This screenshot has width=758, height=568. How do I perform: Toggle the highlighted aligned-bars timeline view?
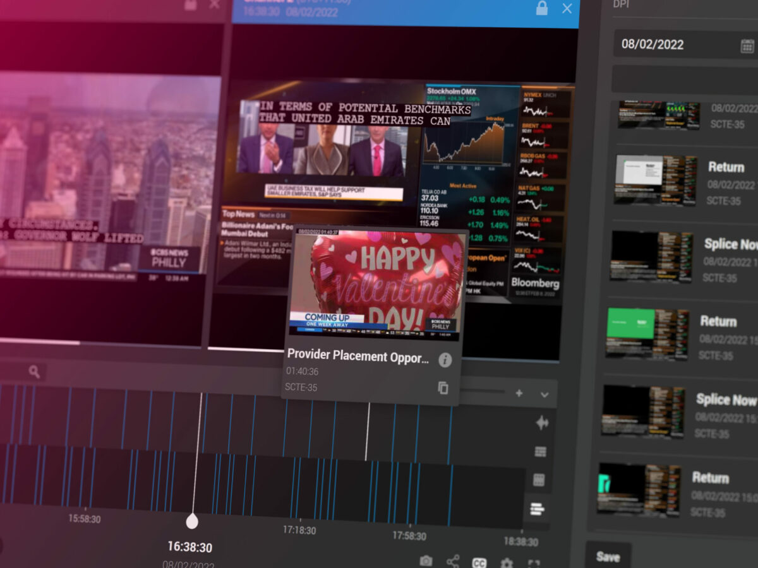click(538, 508)
